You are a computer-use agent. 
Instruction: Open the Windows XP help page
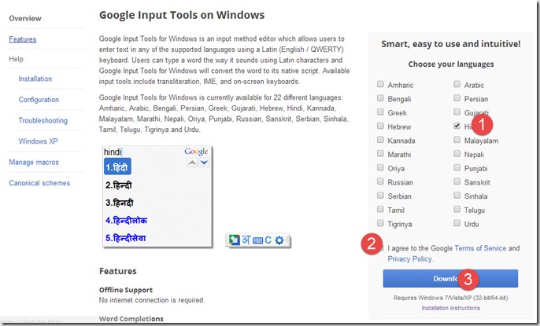pos(39,141)
